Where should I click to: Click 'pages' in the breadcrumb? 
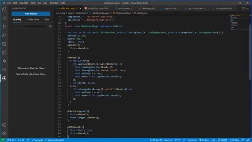(x=70, y=13)
